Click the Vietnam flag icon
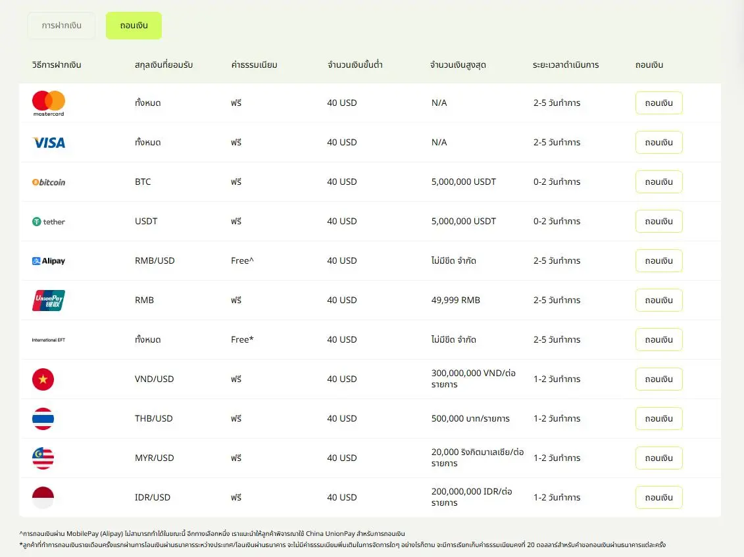This screenshot has height=557, width=744. [x=43, y=379]
